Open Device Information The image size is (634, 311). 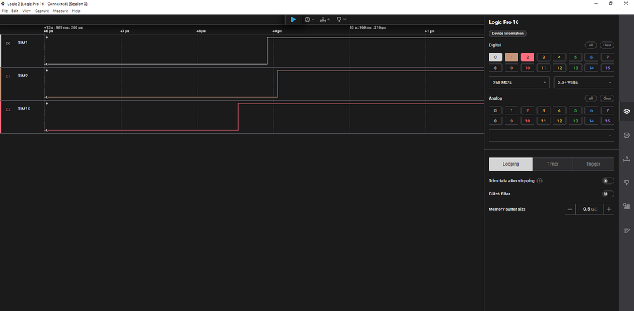(x=508, y=34)
